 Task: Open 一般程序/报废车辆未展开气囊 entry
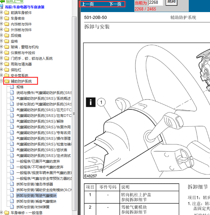44,173
